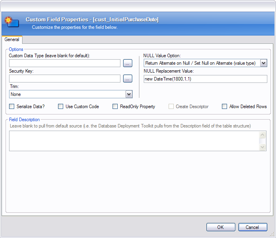Click the Custom Data Type text field
The width and height of the screenshot is (276, 238).
click(x=65, y=63)
